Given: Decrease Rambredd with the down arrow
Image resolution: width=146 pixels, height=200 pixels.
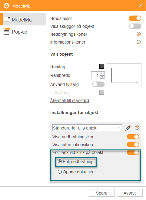Looking at the screenshot, I should click(102, 77).
